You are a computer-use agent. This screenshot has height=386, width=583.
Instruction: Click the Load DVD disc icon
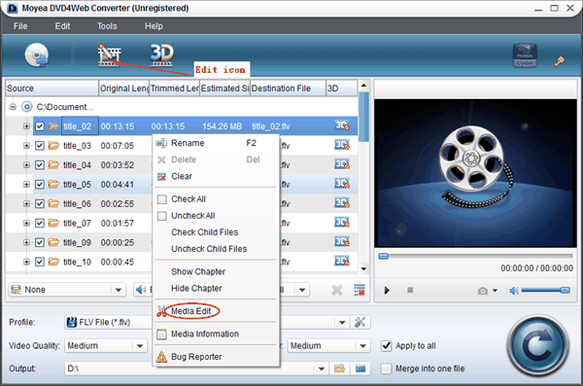coord(37,54)
